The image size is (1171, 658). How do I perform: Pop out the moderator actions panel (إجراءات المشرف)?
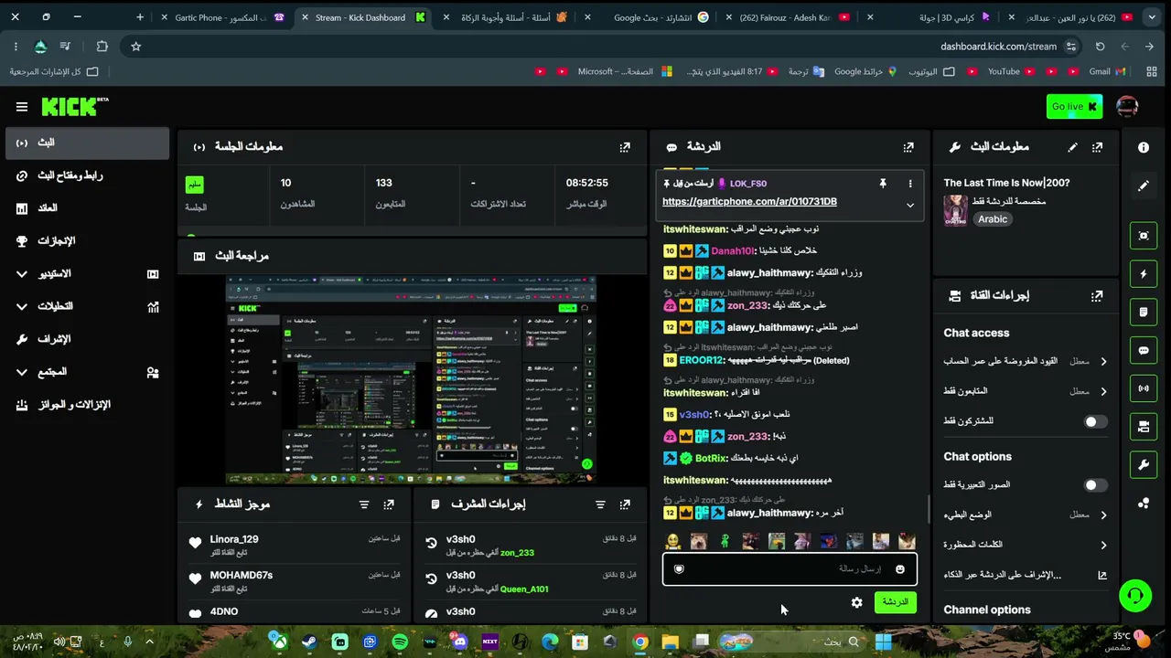tap(625, 504)
